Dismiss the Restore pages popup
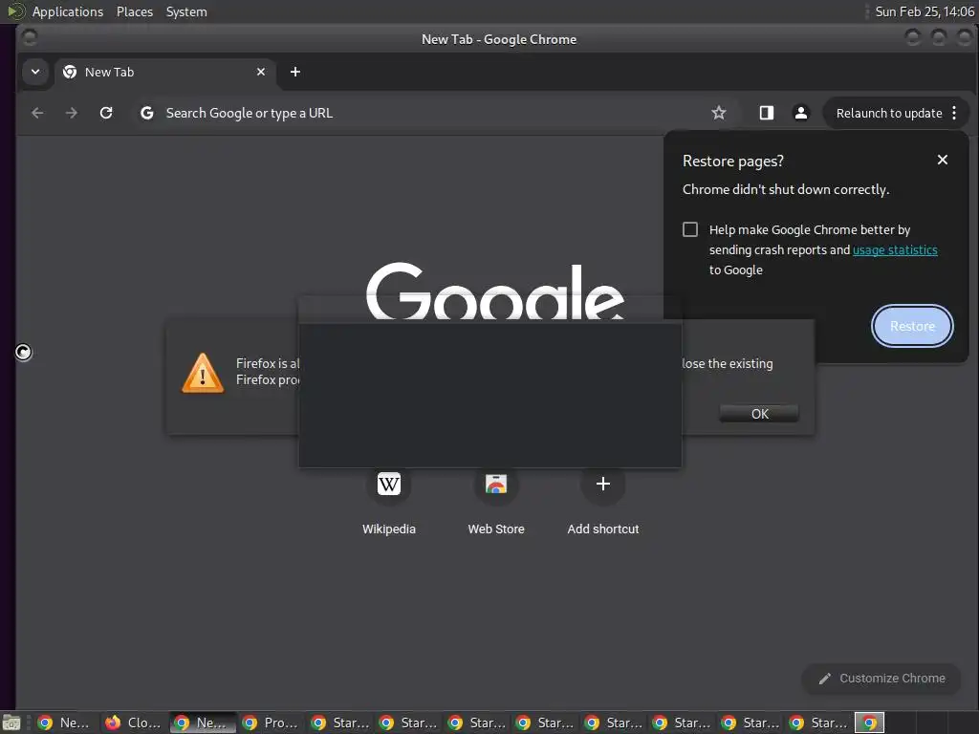Screen dimensions: 979x734 942,160
